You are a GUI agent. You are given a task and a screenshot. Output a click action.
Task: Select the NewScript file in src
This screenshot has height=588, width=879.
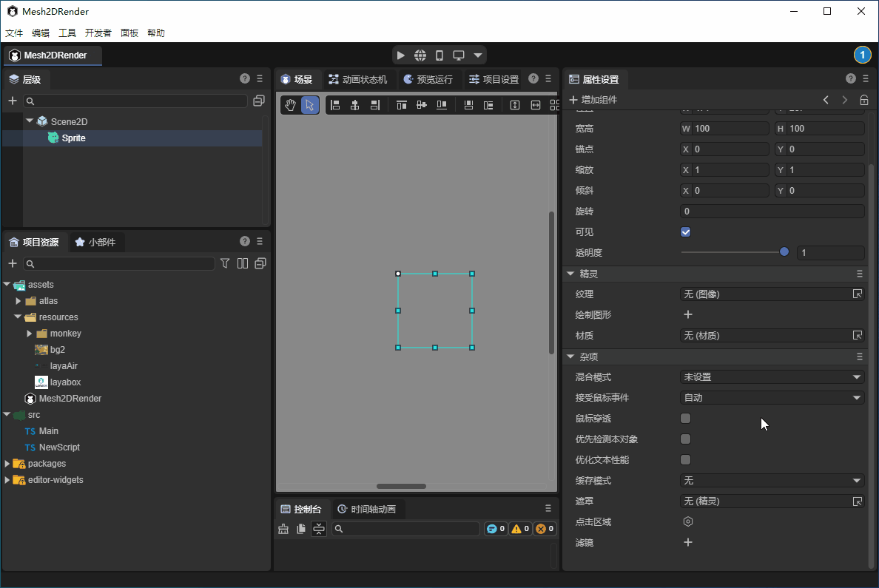pos(59,447)
